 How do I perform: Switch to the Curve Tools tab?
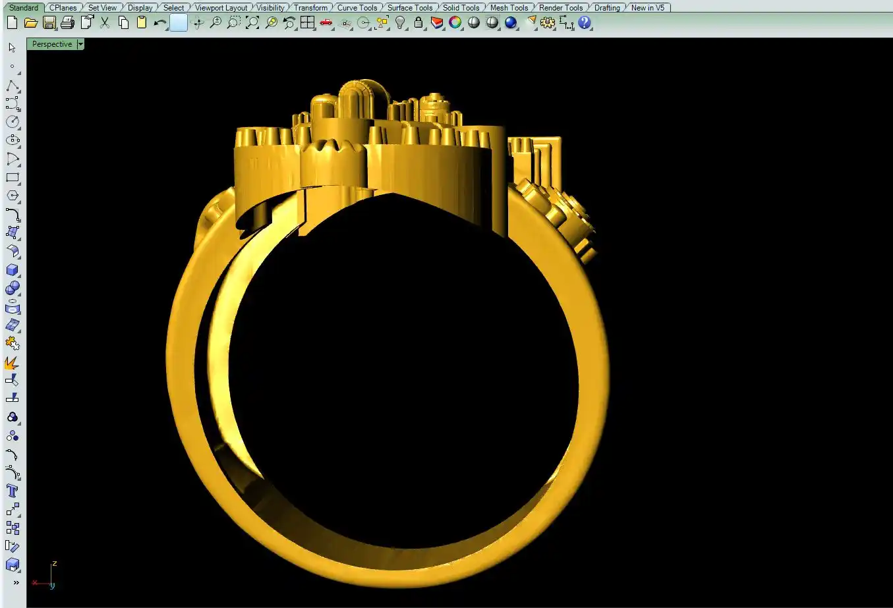point(357,8)
